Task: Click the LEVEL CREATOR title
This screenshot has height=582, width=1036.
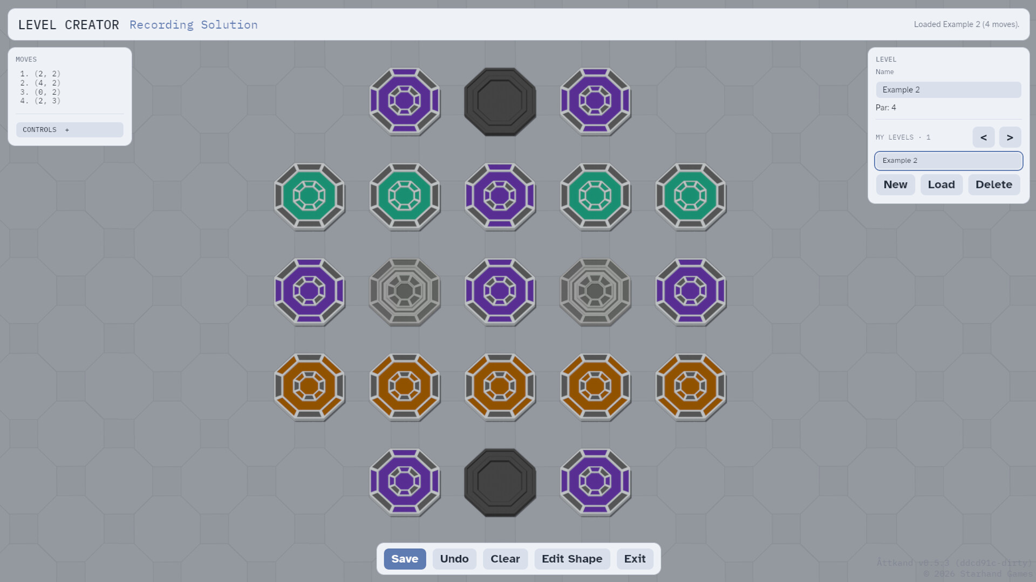Action: (69, 25)
